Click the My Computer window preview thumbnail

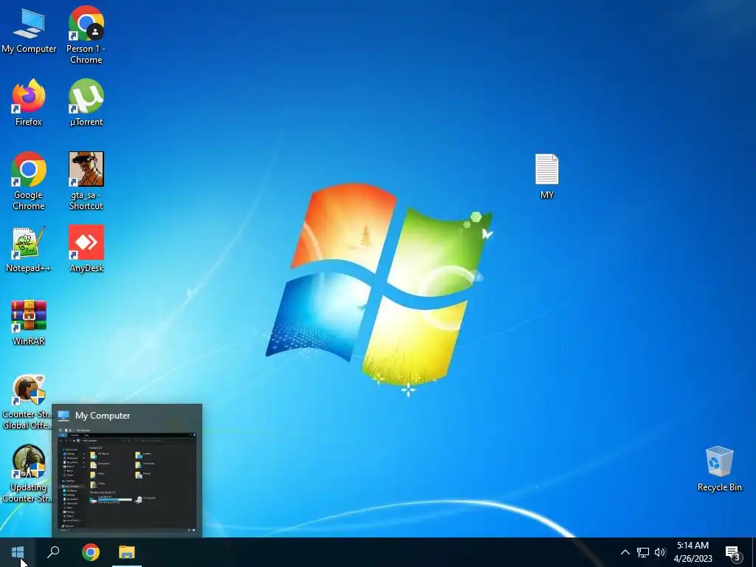pos(127,480)
